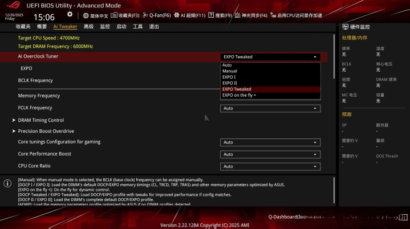Select the Ai Tweaker tab
Viewport: 410px width, 229px height.
point(65,26)
